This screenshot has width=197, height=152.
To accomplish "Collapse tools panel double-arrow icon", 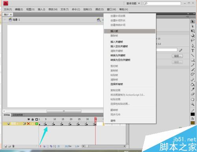I will 194,14.
